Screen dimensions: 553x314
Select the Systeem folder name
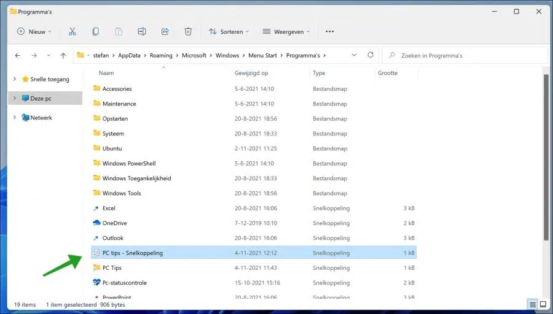113,134
